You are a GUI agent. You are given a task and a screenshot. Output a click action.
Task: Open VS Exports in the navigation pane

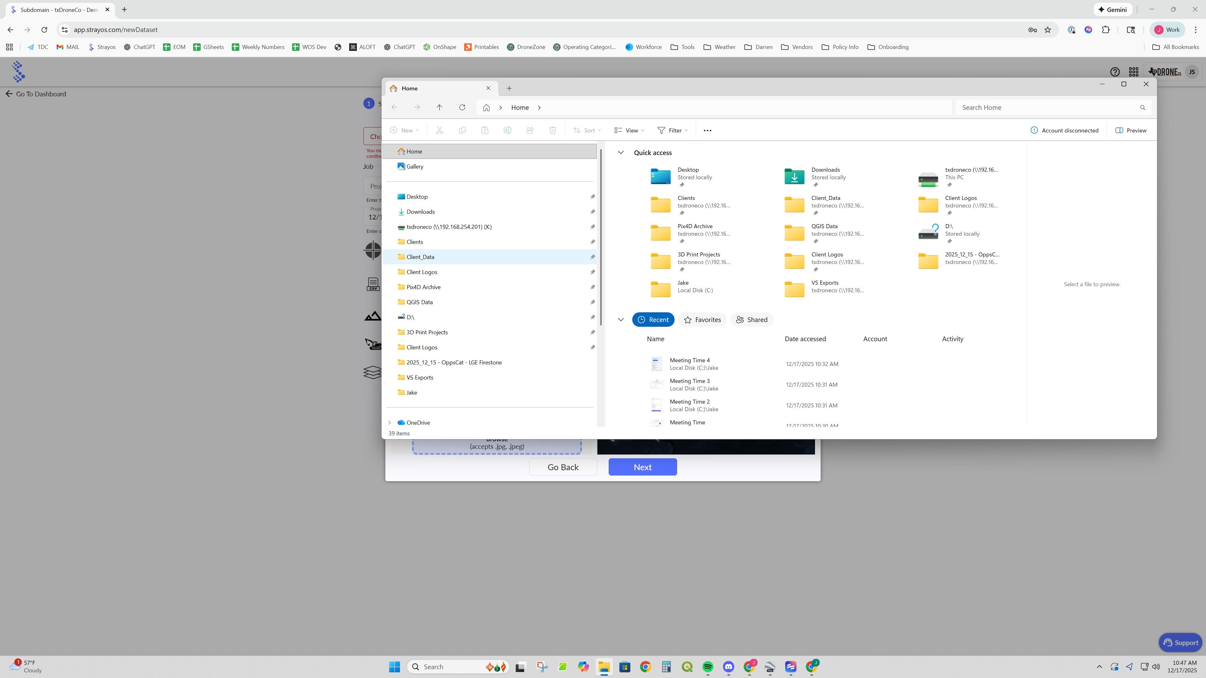click(x=490, y=378)
